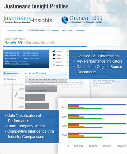Click the 2007 ESG Rank 35 entry
The image size is (127, 154).
point(12,58)
